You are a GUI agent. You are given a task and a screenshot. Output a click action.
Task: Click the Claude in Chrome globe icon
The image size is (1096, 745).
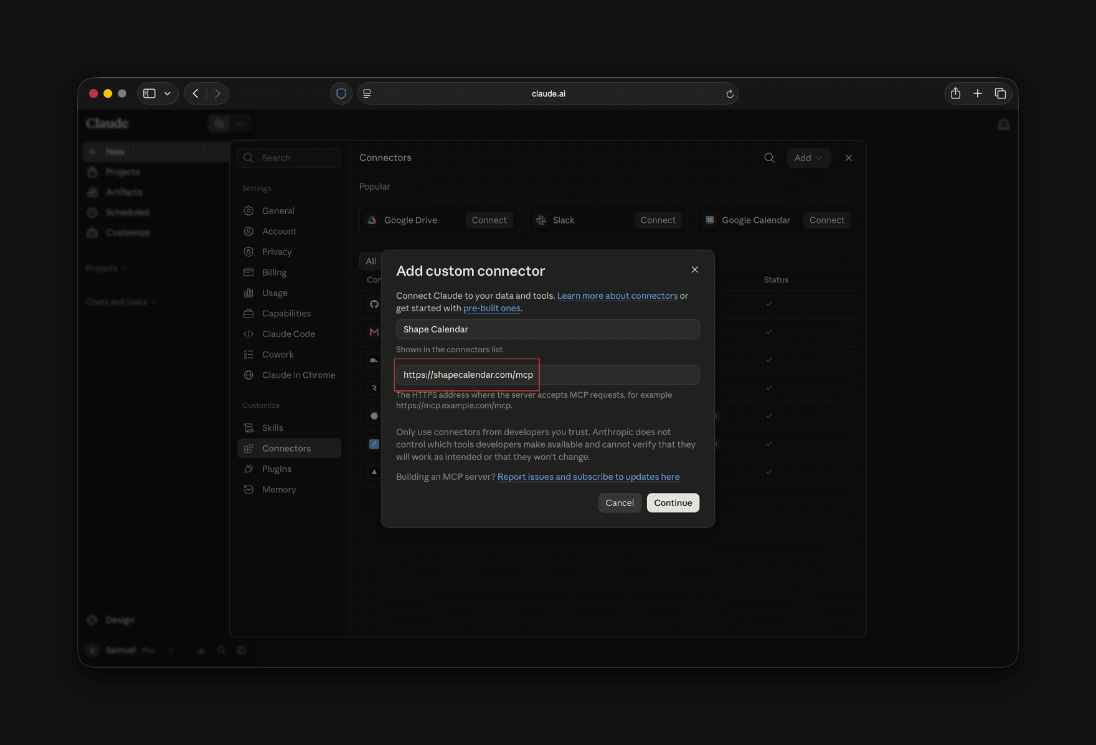point(248,375)
